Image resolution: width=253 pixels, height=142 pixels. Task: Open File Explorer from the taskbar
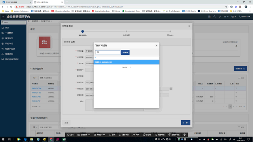[32, 139]
